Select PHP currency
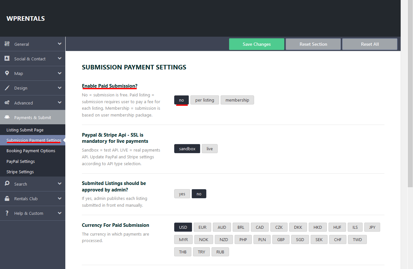The width and height of the screenshot is (413, 269). (243, 239)
